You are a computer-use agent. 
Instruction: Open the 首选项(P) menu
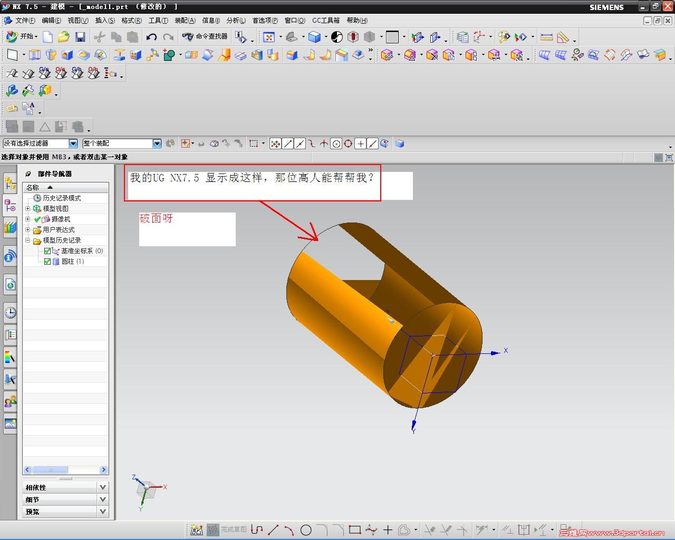tap(265, 21)
